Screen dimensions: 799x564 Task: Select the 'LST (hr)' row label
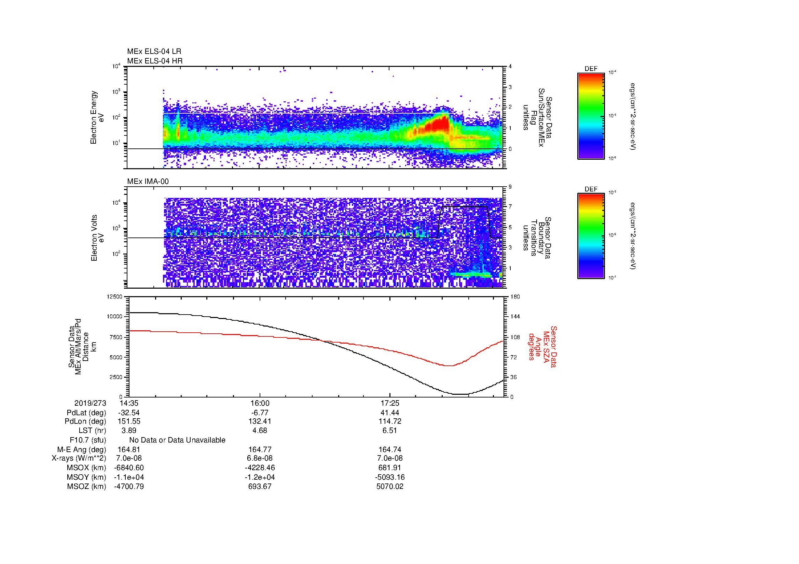92,431
